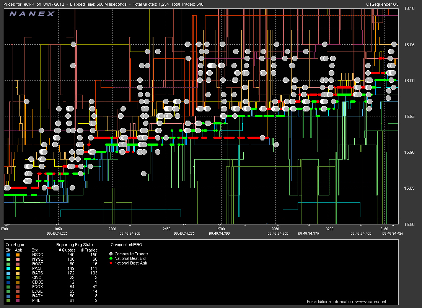Click the EDGX bid color swatch
Viewport: 422px width, 308px height.
coord(8,287)
